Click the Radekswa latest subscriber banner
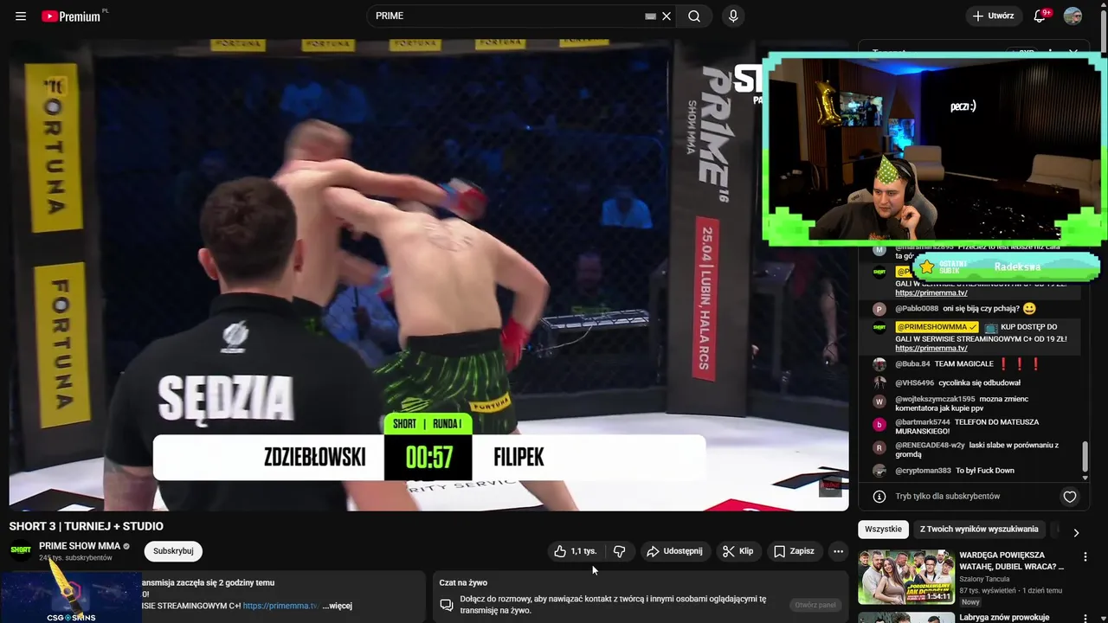This screenshot has height=623, width=1108. [x=1007, y=267]
